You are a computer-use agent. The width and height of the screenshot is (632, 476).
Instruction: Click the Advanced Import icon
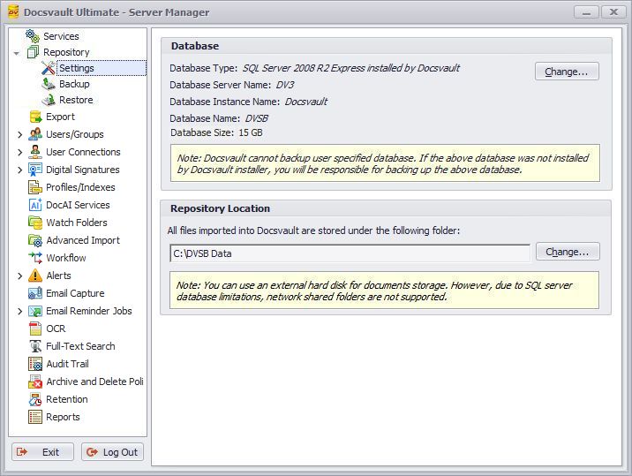[x=35, y=240]
